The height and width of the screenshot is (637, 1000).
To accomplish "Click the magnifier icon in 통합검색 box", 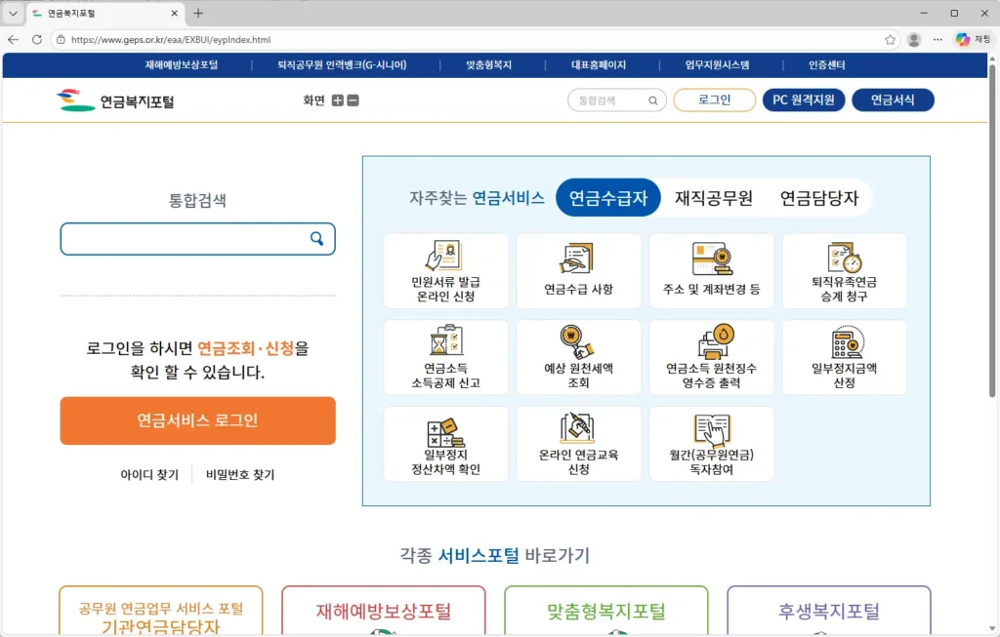I will point(316,239).
